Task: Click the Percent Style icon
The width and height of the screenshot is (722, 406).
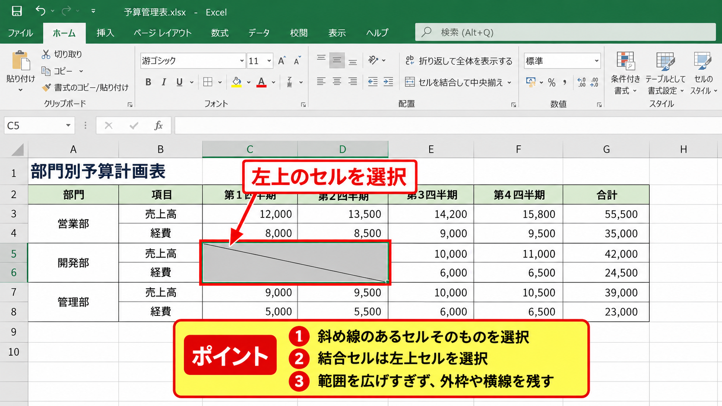Action: (x=551, y=82)
